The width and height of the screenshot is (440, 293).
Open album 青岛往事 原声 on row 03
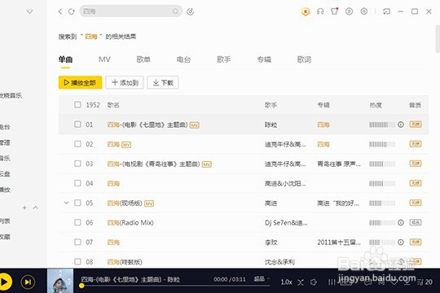(339, 164)
